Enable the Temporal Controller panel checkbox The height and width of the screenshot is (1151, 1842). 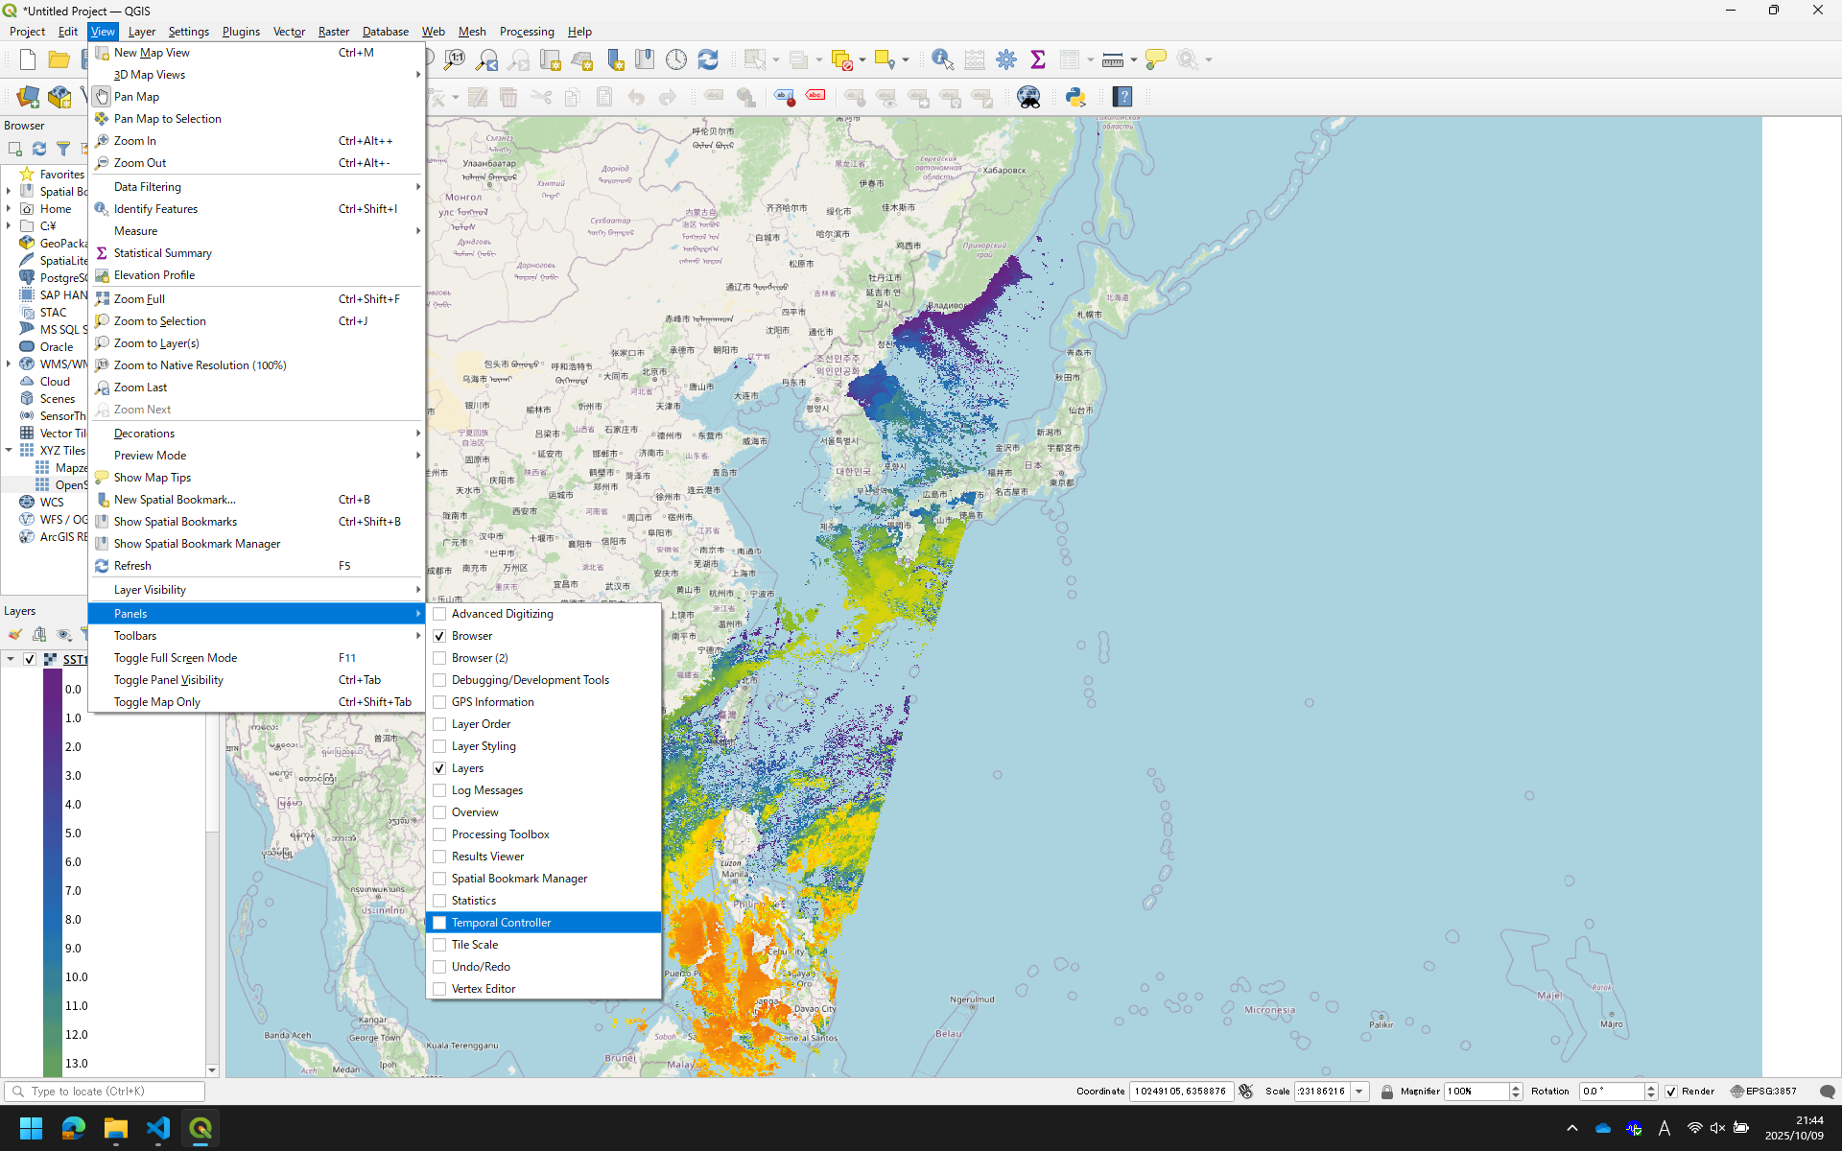pyautogui.click(x=439, y=923)
